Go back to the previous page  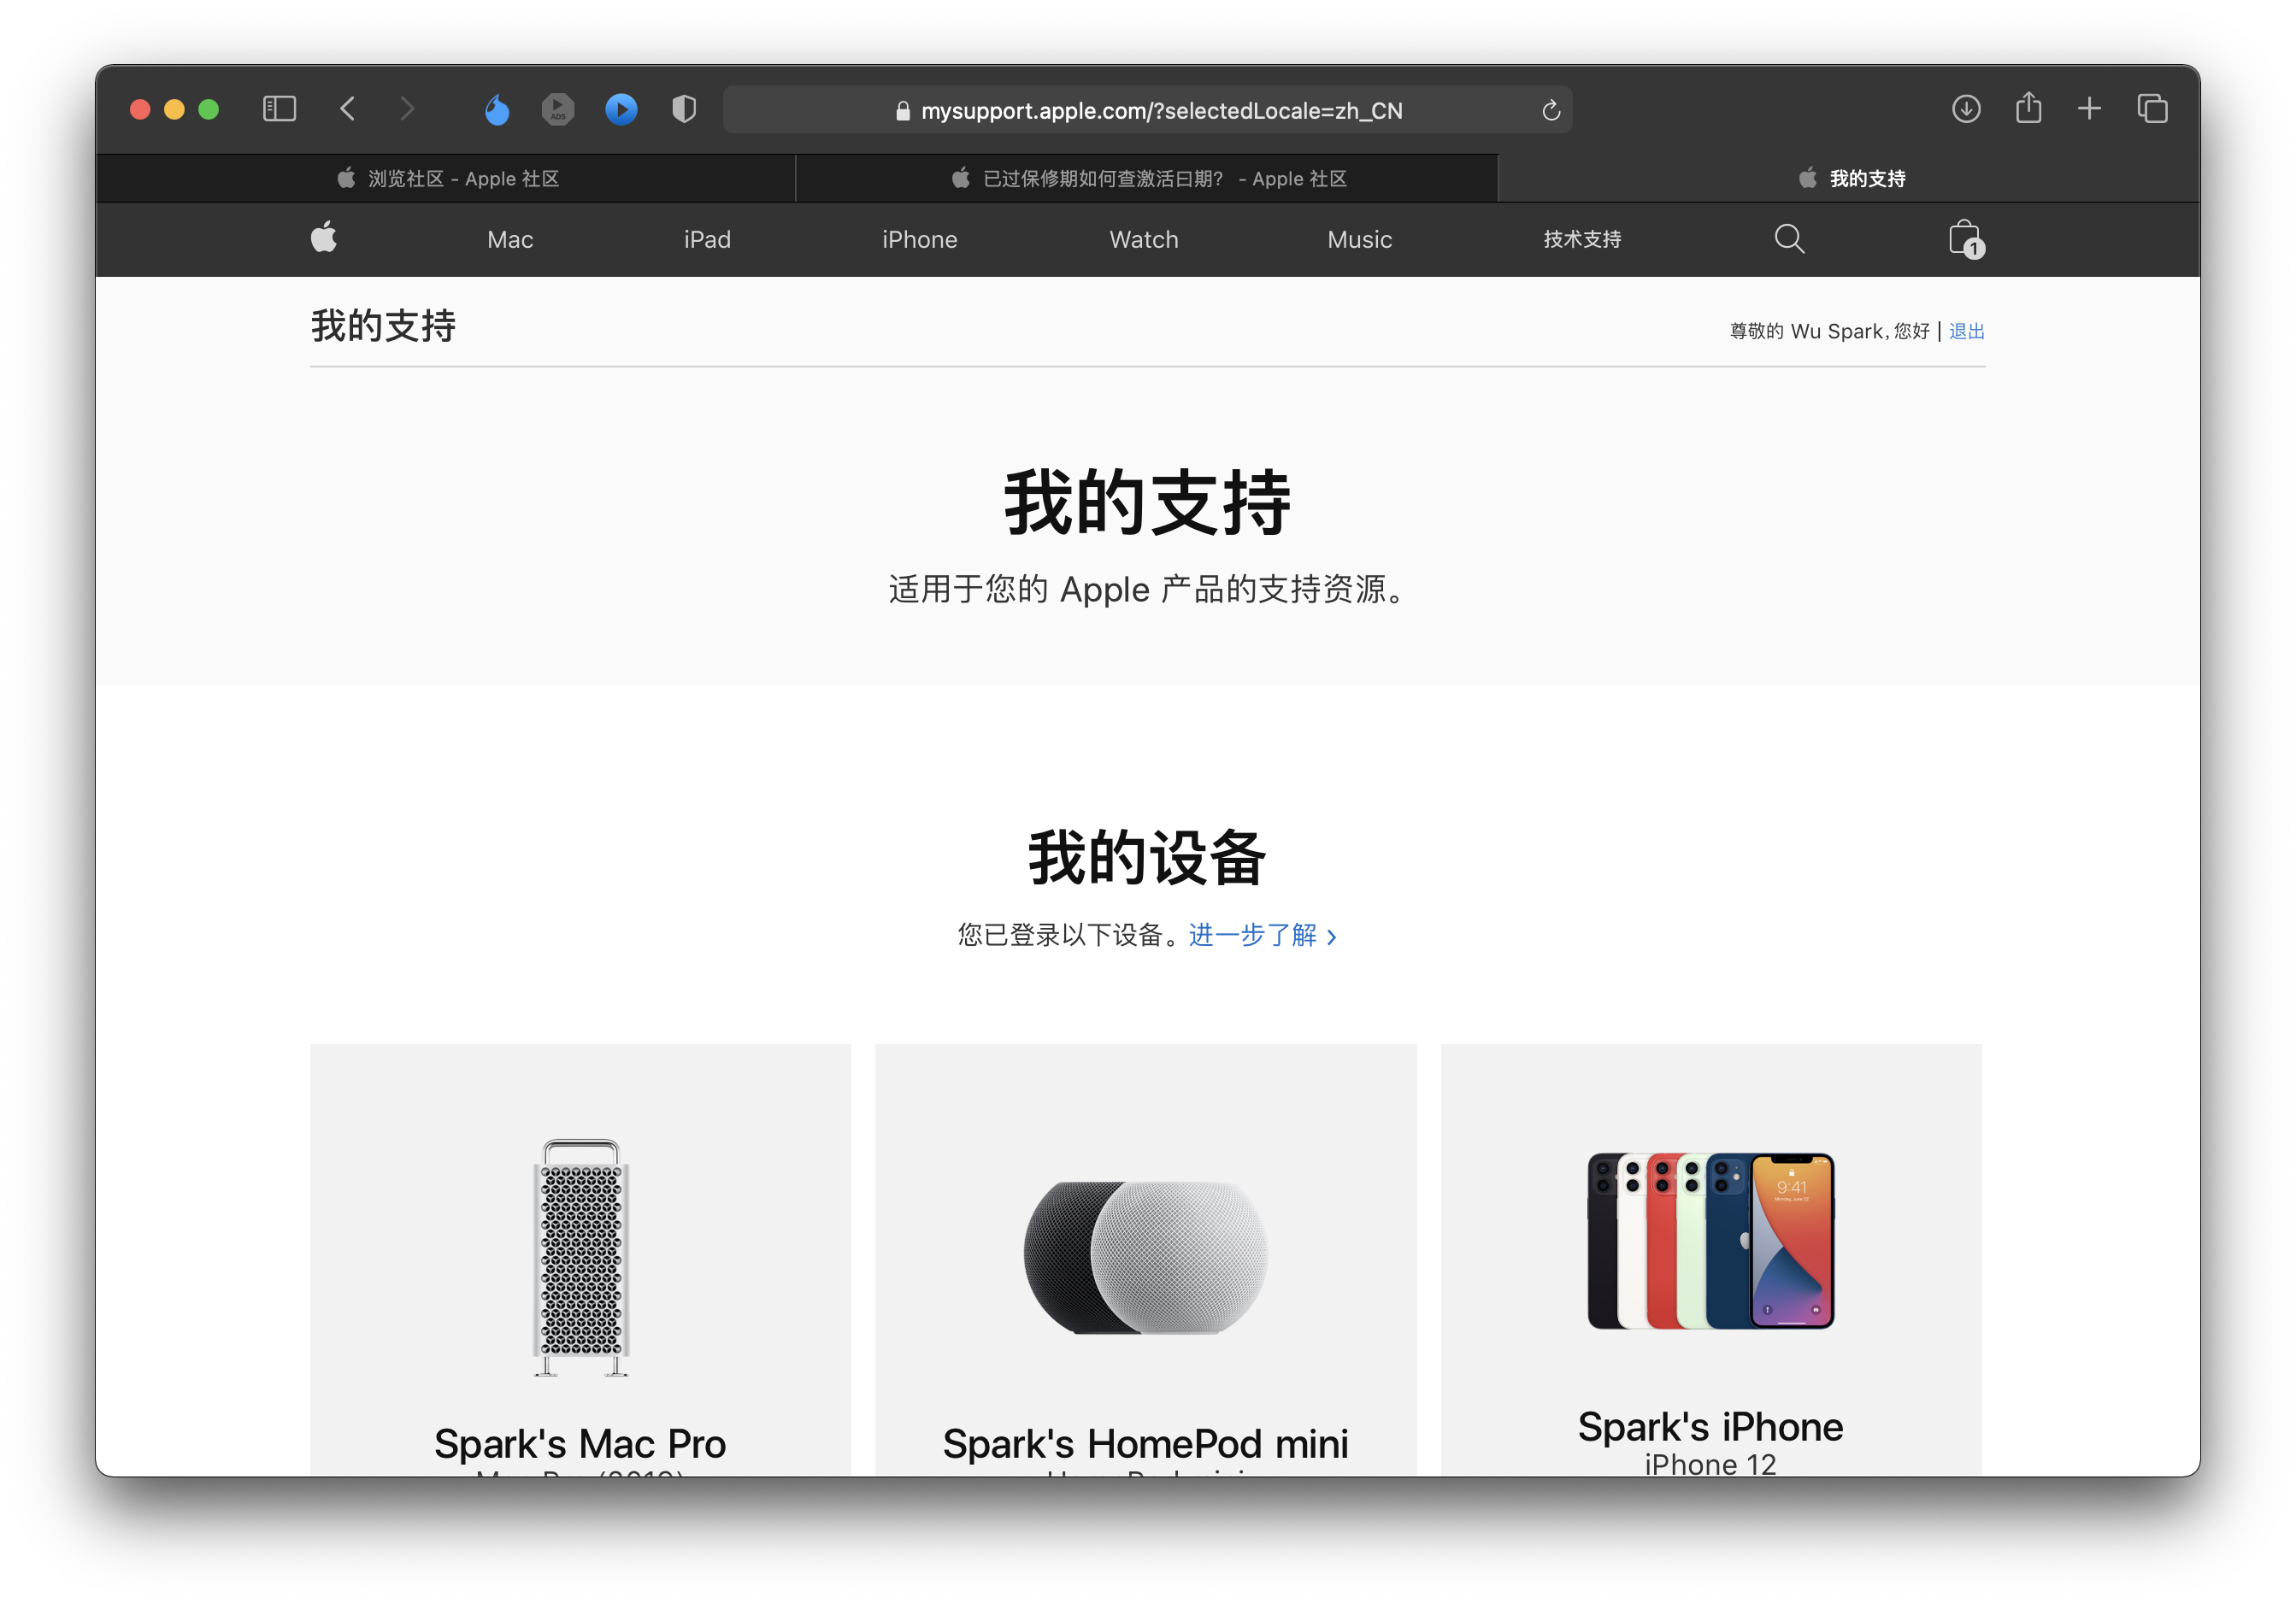[x=348, y=109]
